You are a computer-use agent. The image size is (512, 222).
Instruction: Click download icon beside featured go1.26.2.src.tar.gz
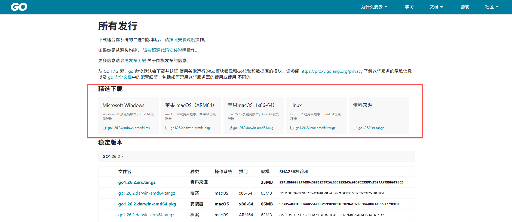355,128
